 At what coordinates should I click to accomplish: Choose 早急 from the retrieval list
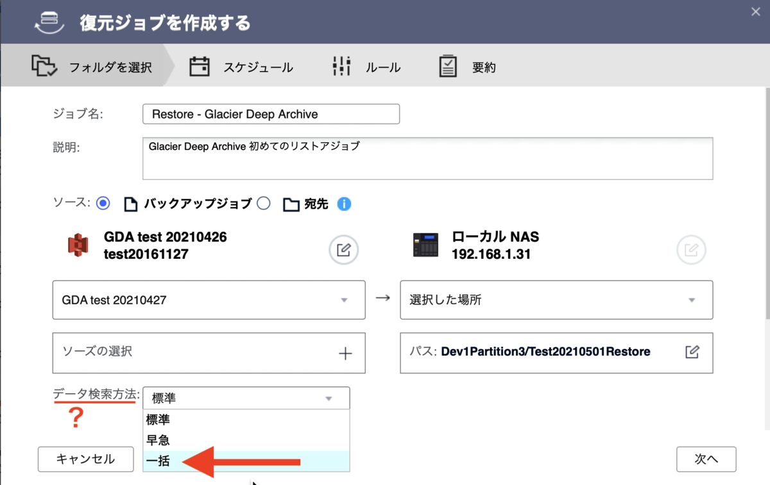(x=246, y=440)
